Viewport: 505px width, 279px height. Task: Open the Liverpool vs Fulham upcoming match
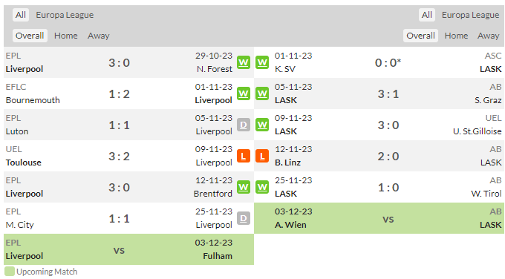pos(128,249)
